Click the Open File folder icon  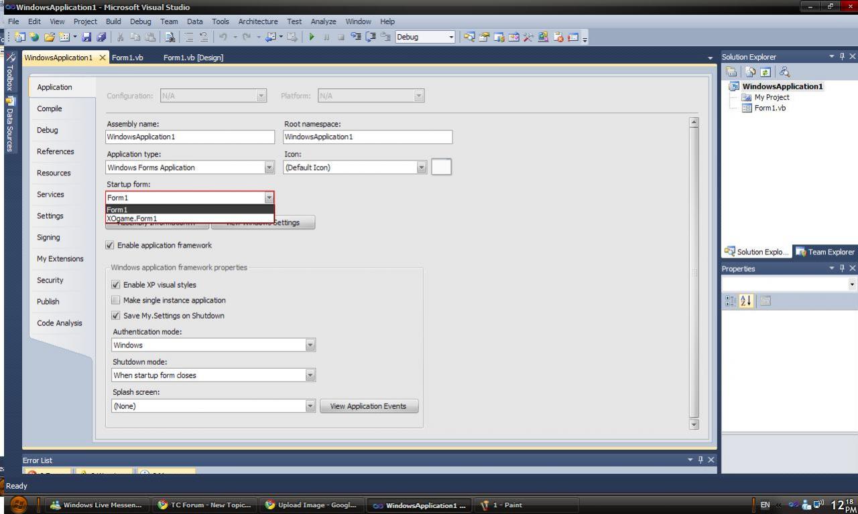(x=49, y=37)
